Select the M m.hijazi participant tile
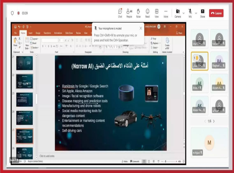234x173 pixels. 209,143
